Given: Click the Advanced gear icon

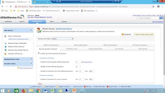Looking at the screenshot, I should [123, 34].
